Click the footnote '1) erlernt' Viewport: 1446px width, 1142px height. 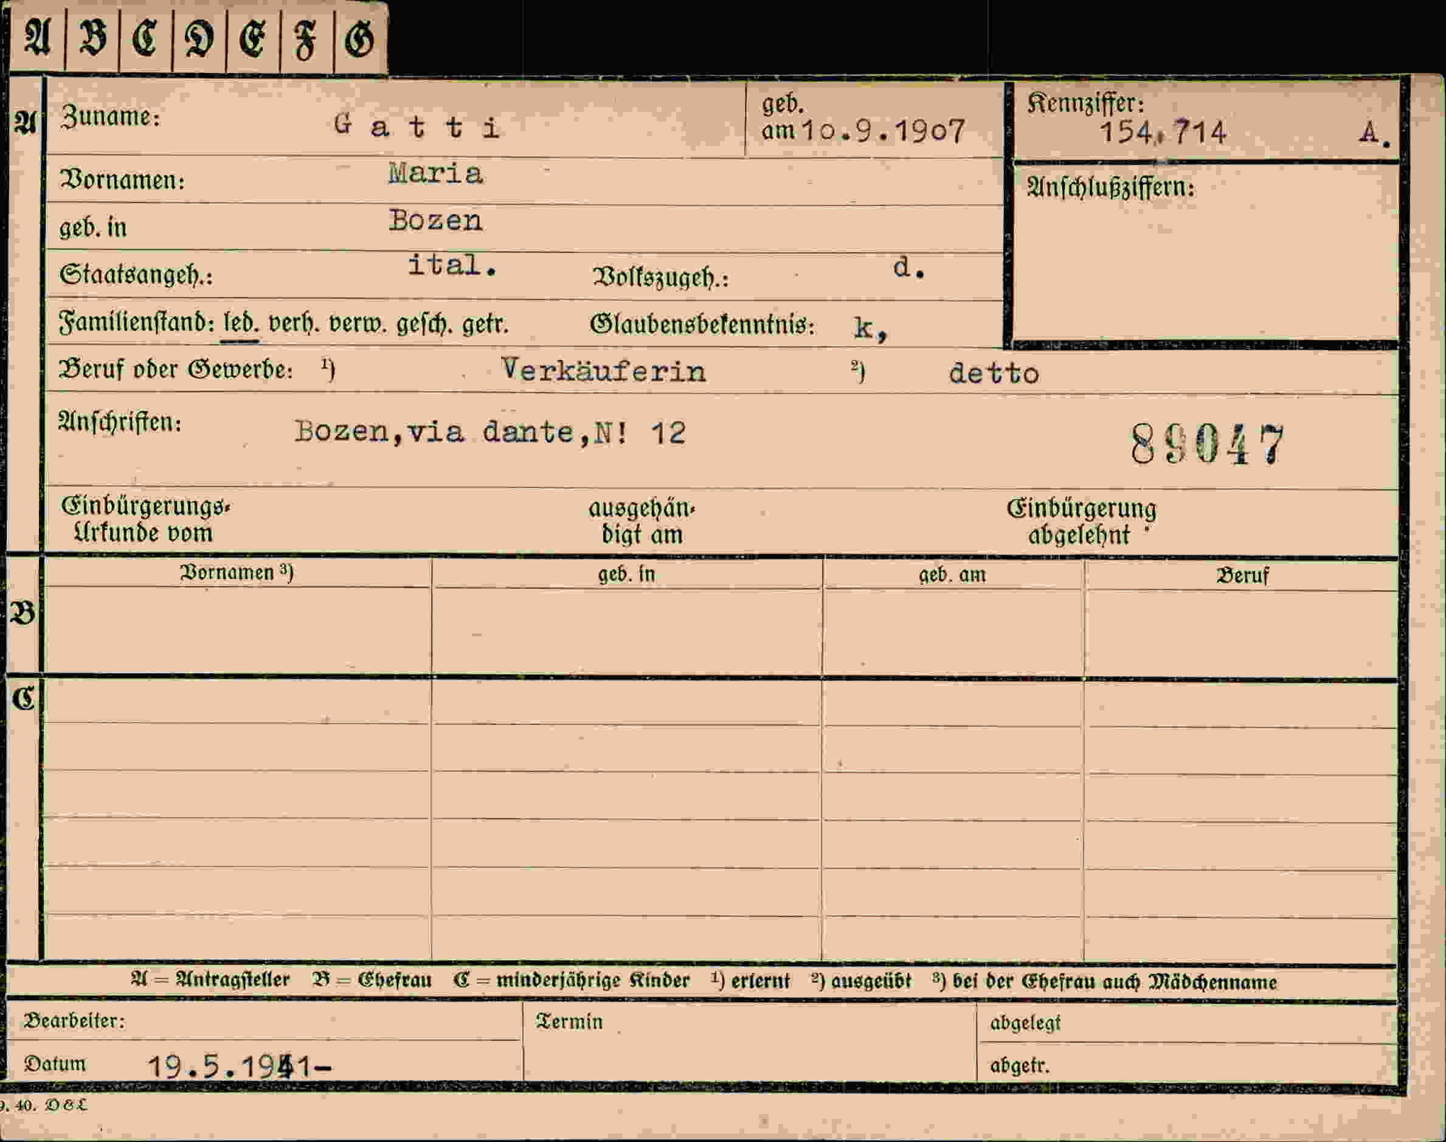click(750, 981)
